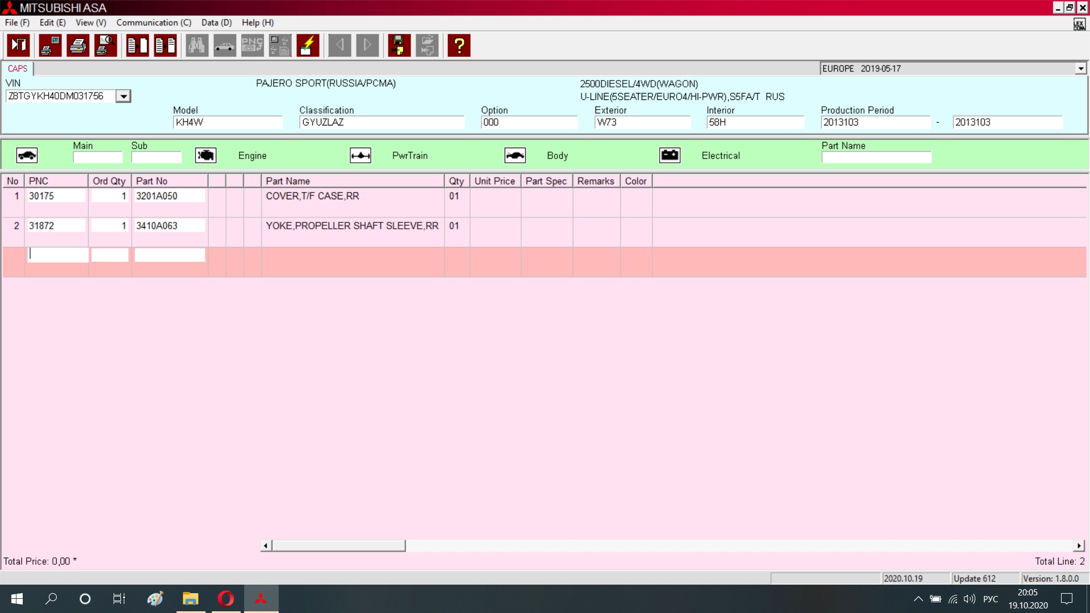Viewport: 1090px width, 613px height.
Task: Click the floppy disk save icon
Action: click(399, 45)
